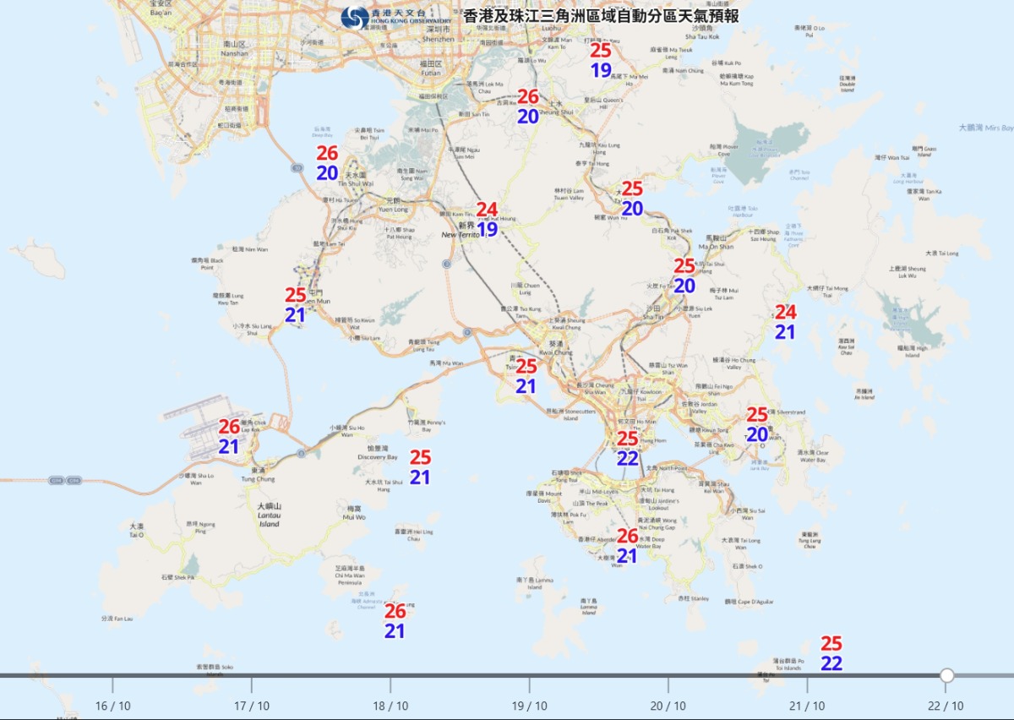Click the Cheung Chau 26/21 temperature marker
Viewport: 1014px width, 720px height.
pos(395,621)
